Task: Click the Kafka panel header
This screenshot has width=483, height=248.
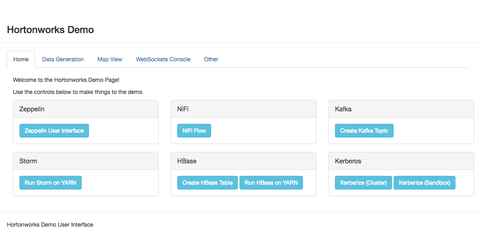Action: tap(401, 109)
